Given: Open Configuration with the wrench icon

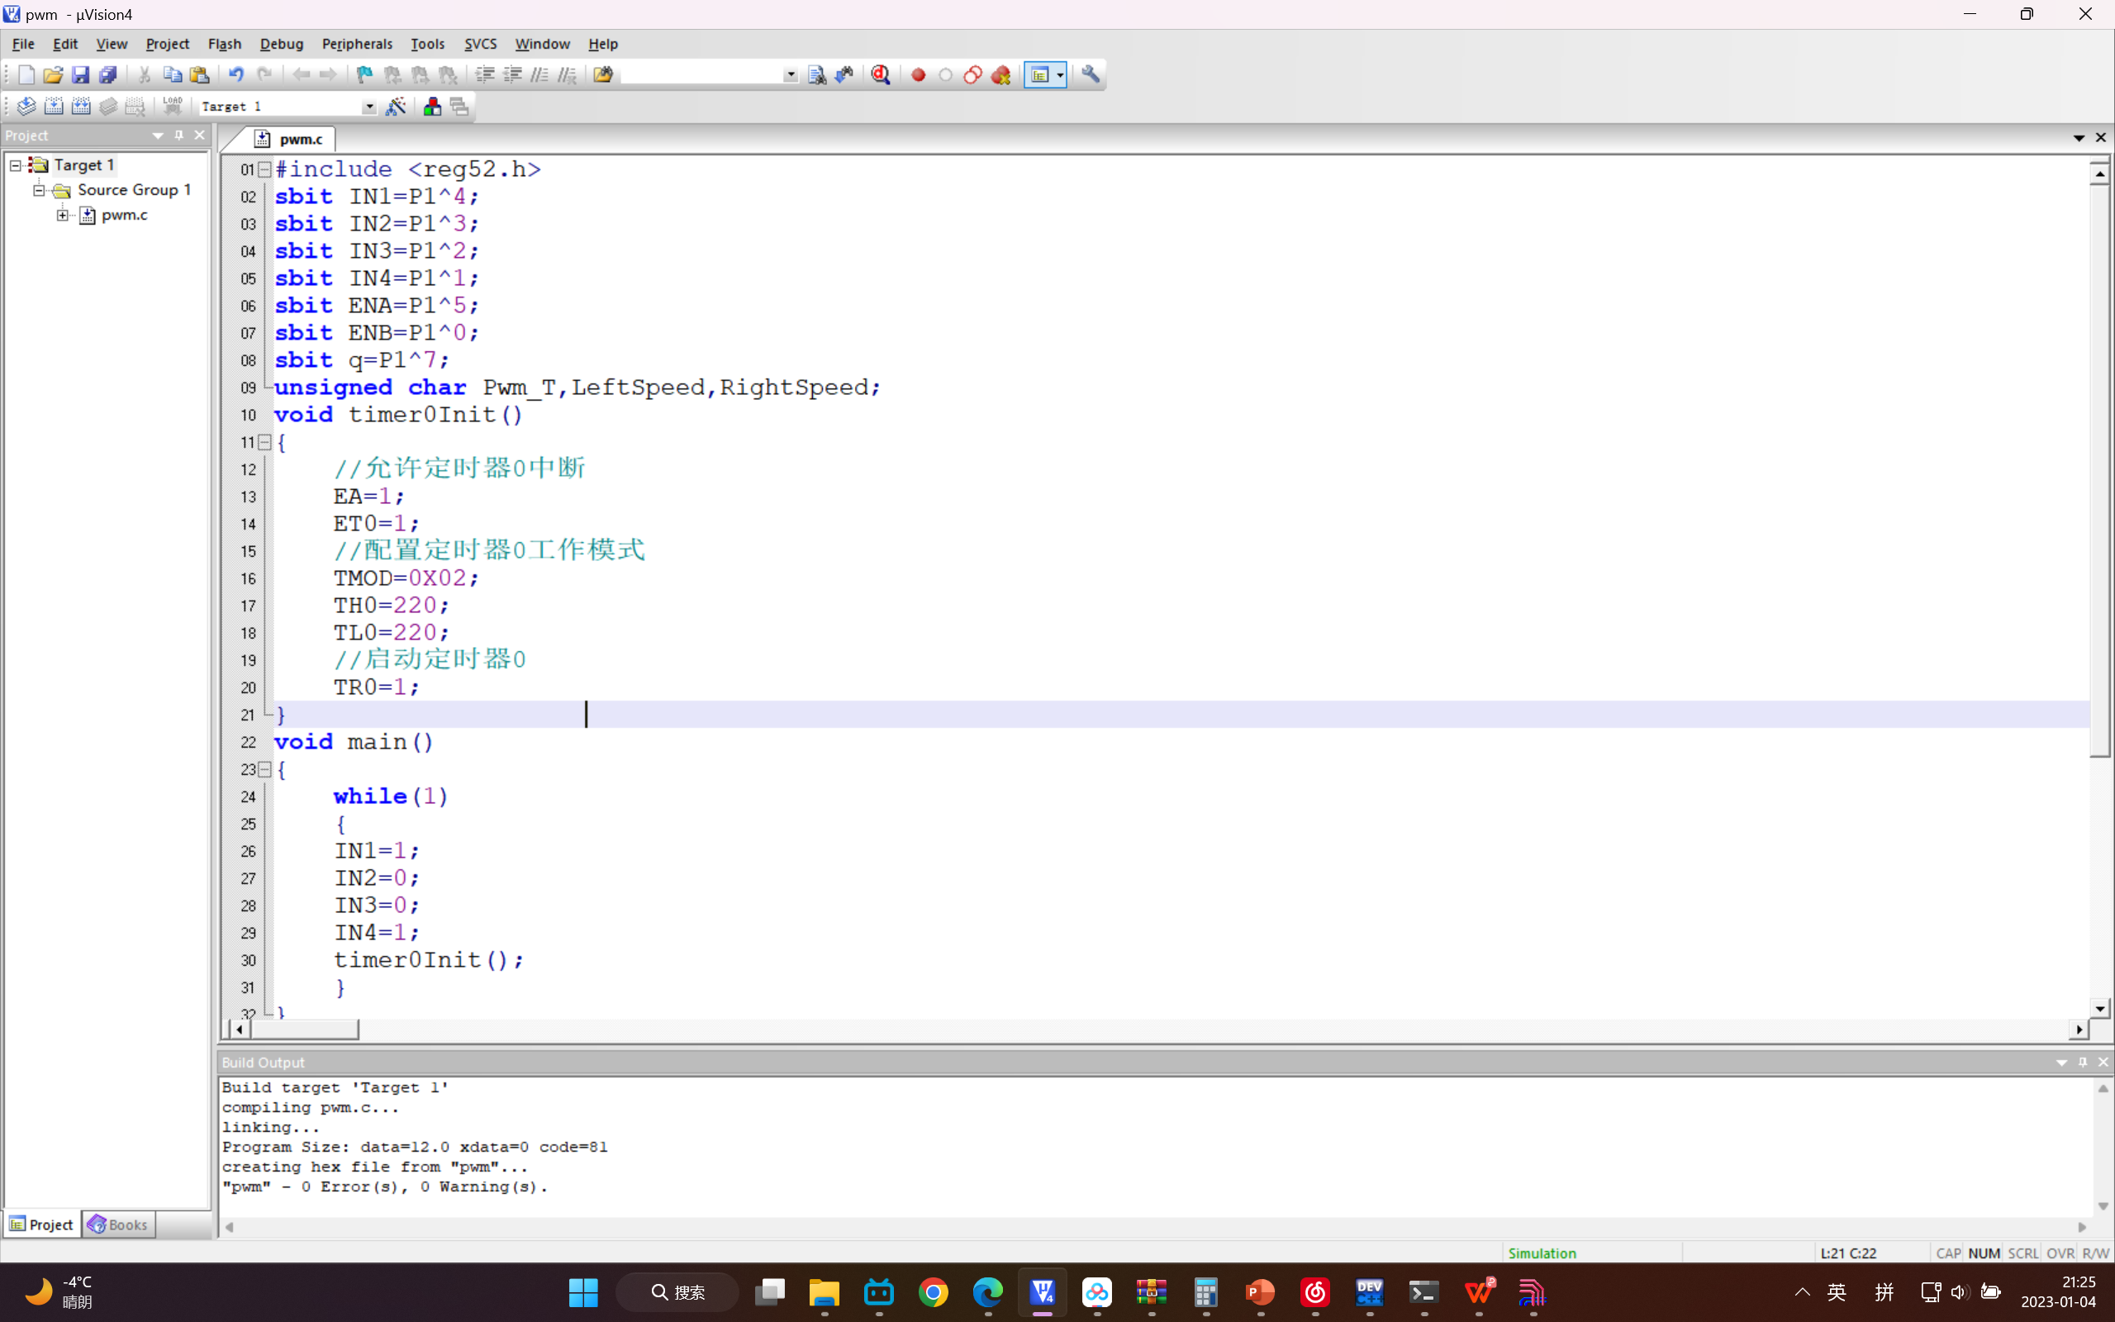Looking at the screenshot, I should click(1091, 75).
